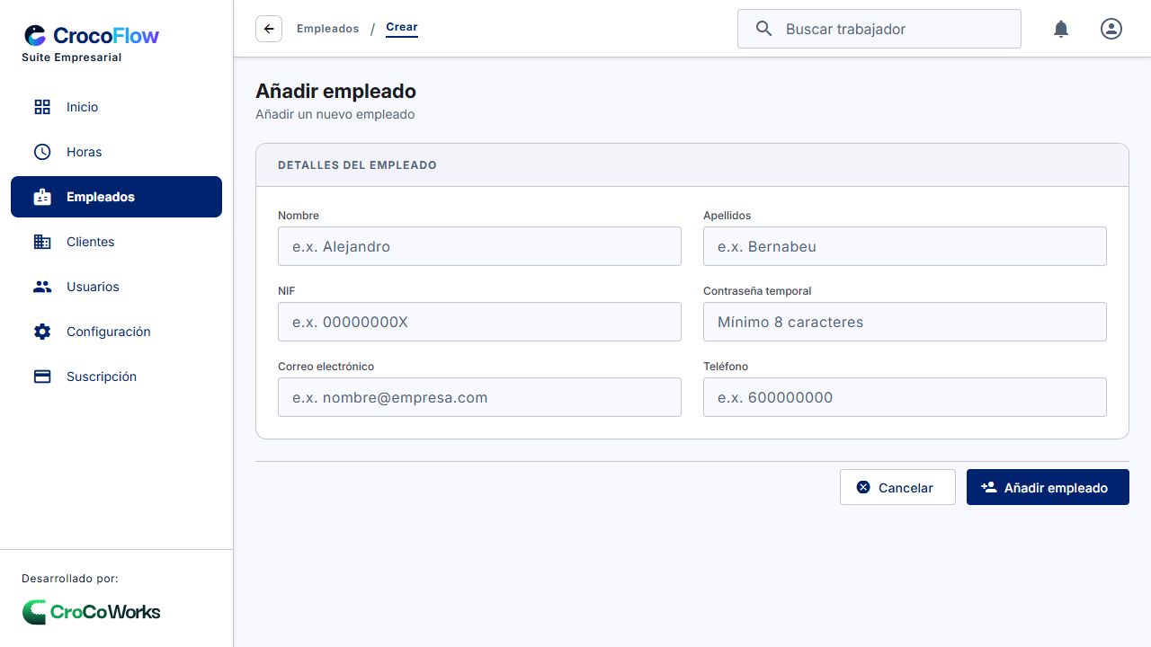Click the Horas clock icon
The height and width of the screenshot is (647, 1151).
[x=42, y=152]
